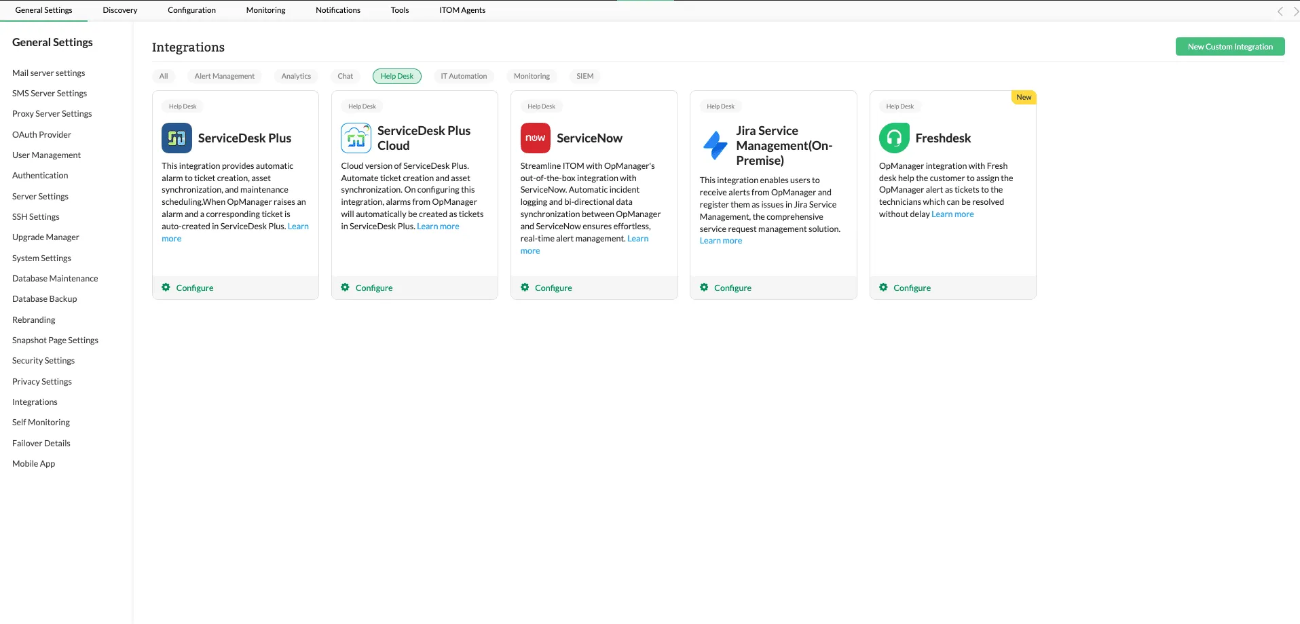Image resolution: width=1300 pixels, height=624 pixels.
Task: Click New Custom Integration button
Action: [x=1230, y=47]
